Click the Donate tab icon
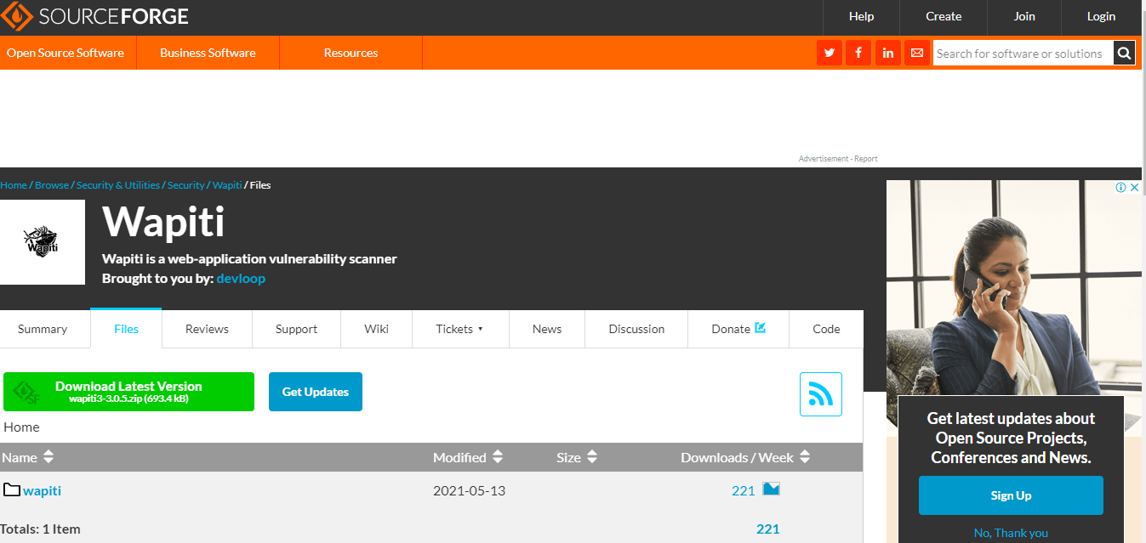 761,327
